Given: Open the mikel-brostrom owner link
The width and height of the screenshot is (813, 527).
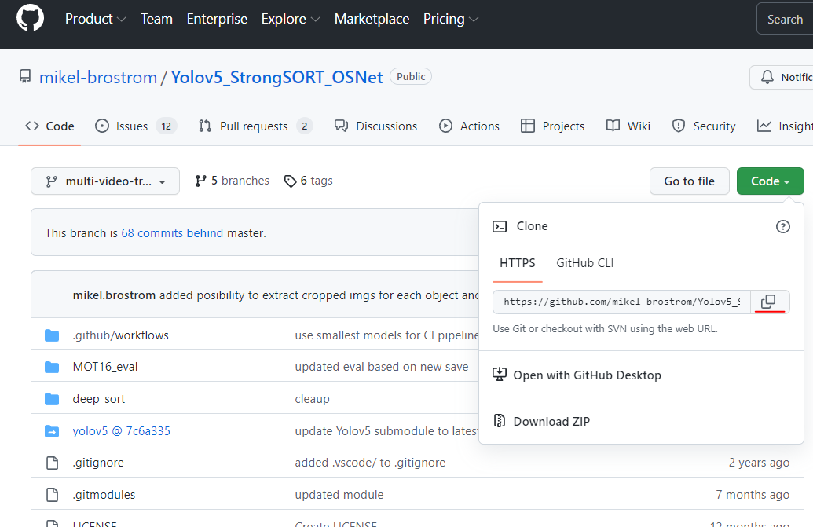Looking at the screenshot, I should click(x=98, y=77).
